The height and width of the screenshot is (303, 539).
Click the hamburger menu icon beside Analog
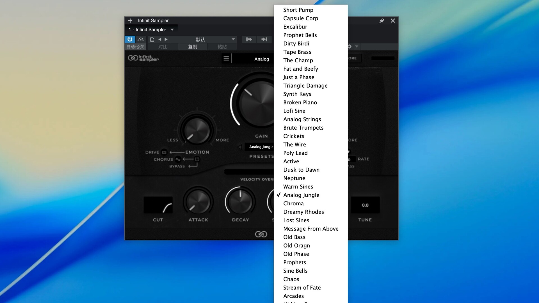click(226, 59)
